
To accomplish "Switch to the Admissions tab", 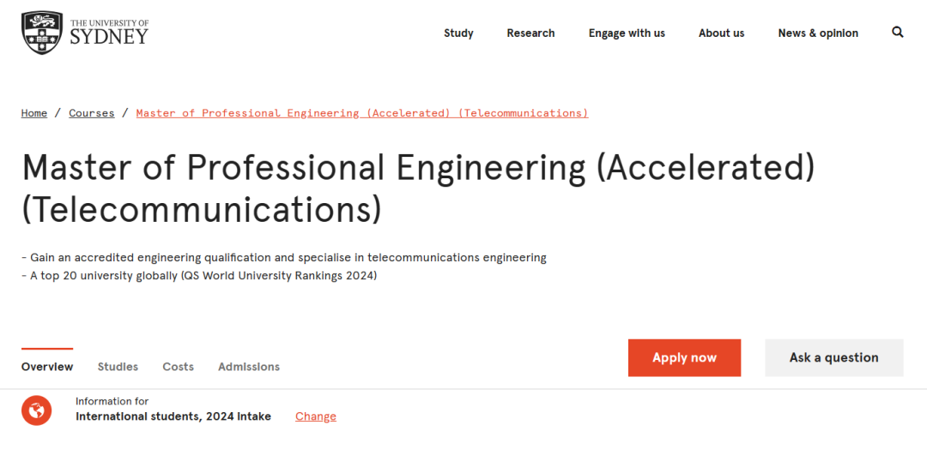I will click(249, 367).
